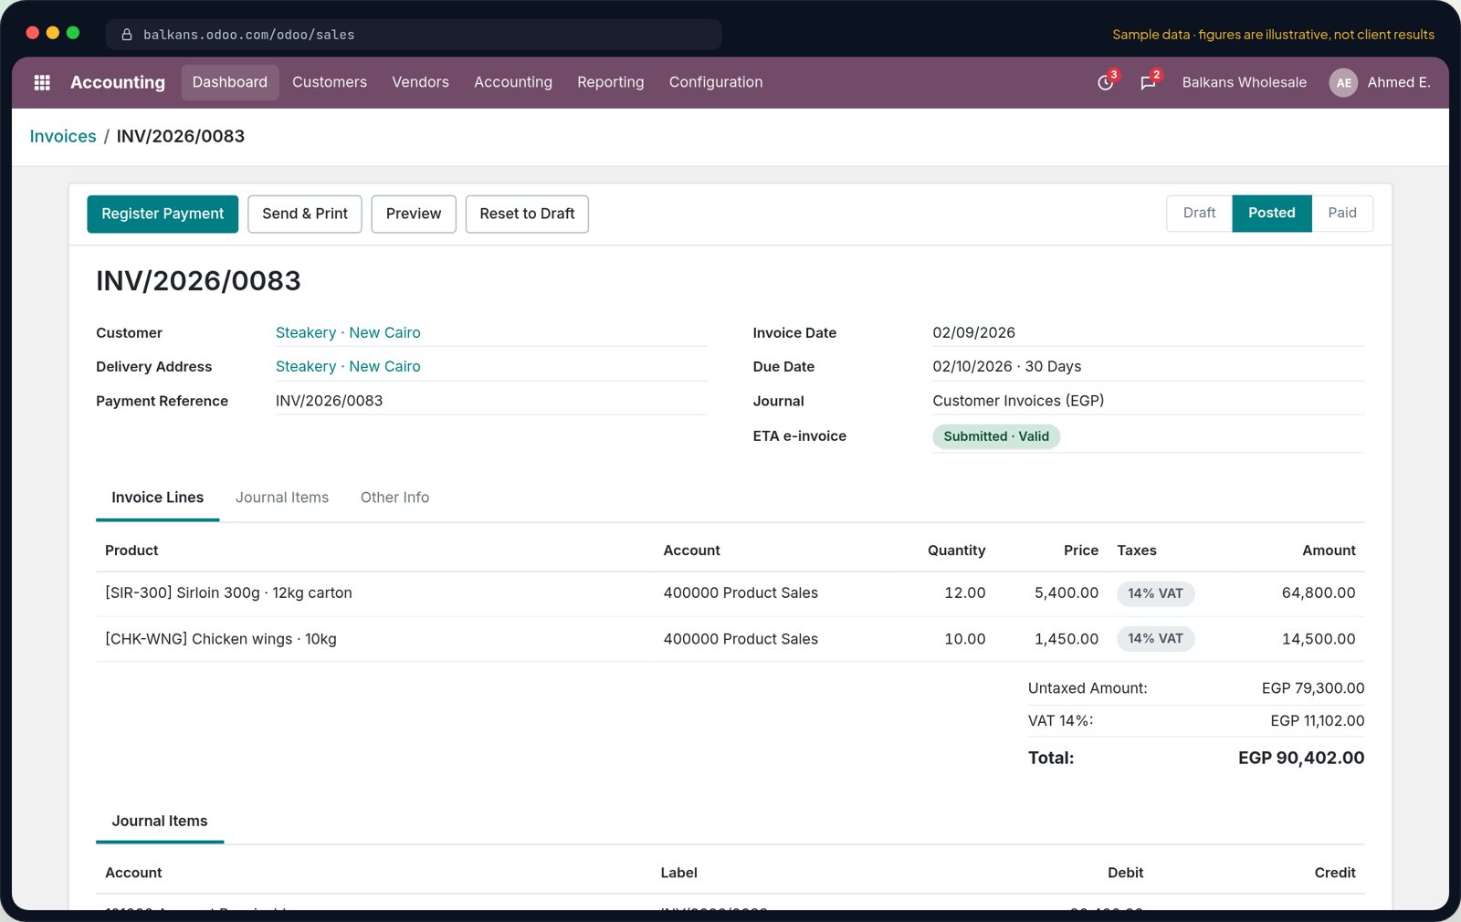Open the Dashboard menu
The height and width of the screenshot is (922, 1461).
click(230, 82)
